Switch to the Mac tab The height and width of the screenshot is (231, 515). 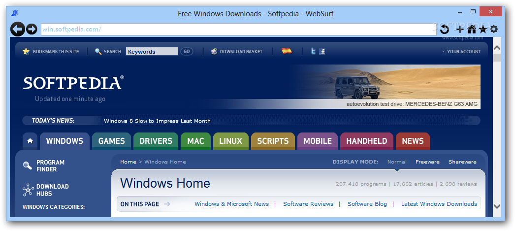click(x=196, y=141)
